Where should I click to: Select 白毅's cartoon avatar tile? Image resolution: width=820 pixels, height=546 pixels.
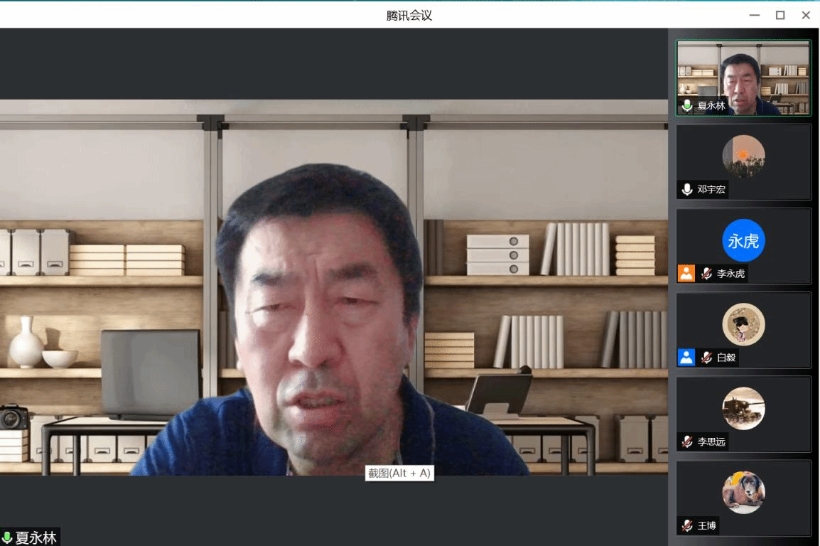pyautogui.click(x=743, y=324)
